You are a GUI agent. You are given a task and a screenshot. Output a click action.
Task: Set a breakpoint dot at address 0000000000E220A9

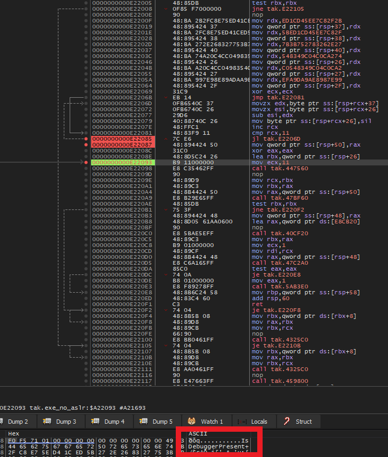tap(86, 198)
